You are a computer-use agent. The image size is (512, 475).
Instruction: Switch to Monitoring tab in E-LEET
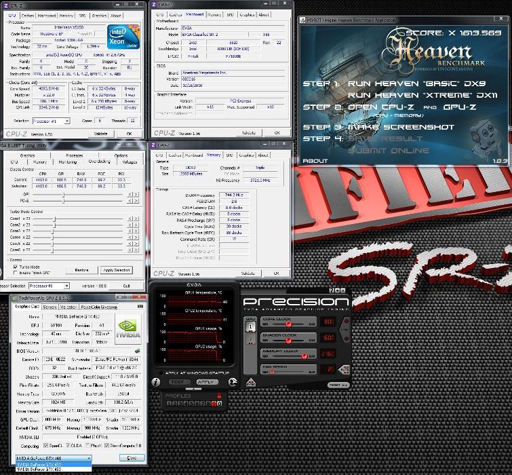click(x=67, y=161)
